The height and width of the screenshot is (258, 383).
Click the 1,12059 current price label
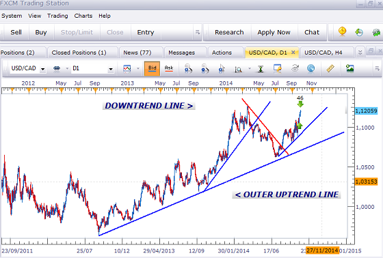(x=366, y=111)
